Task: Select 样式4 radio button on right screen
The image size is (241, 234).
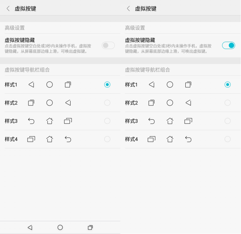Action: [228, 139]
